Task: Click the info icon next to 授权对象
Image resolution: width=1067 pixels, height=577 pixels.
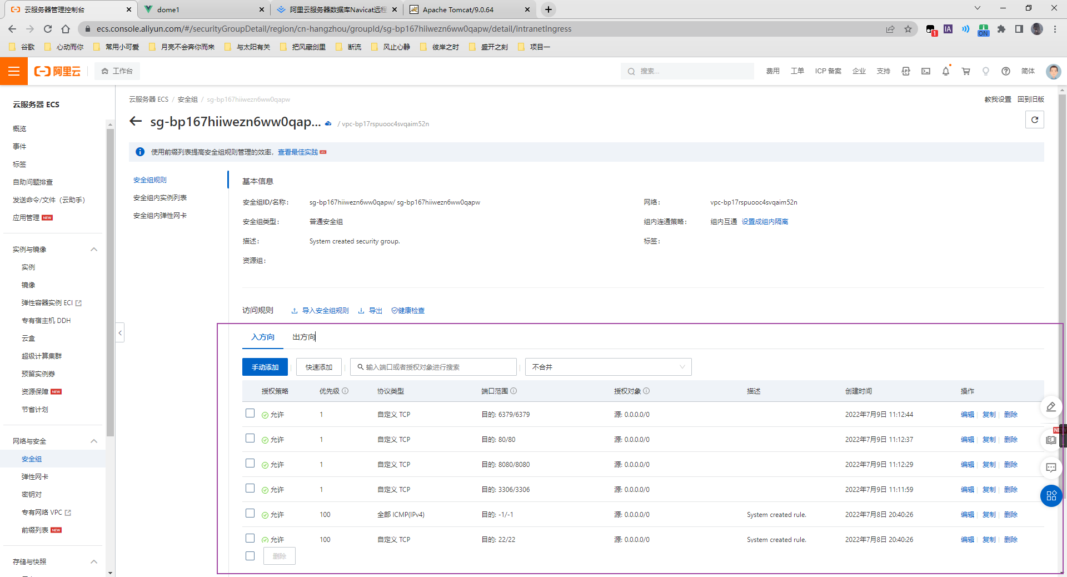Action: [x=646, y=391]
